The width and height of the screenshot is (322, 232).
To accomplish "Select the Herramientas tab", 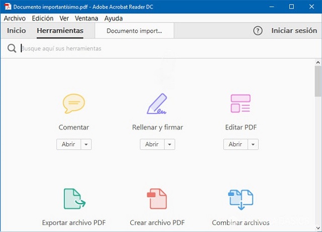I will pos(60,31).
